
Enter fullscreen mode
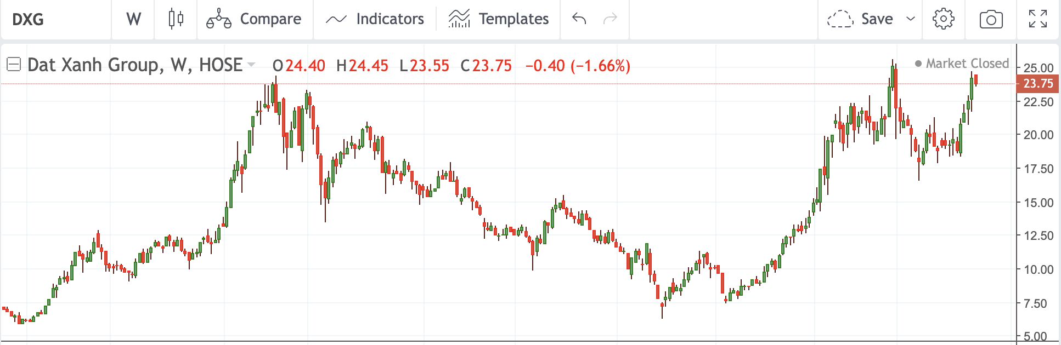click(1037, 19)
